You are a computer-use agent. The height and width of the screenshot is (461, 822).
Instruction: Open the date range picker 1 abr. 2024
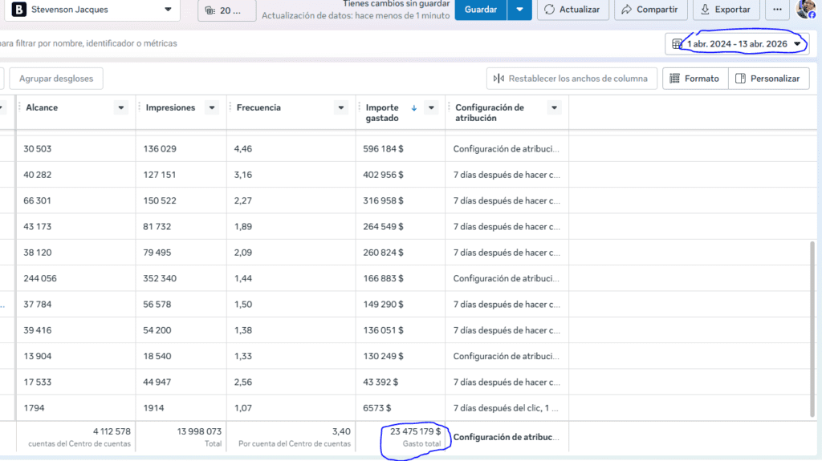tap(737, 44)
